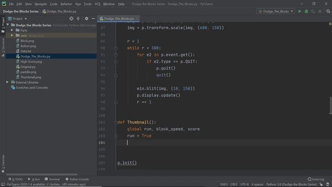Toggle the Favorites side tool button
Image resolution: width=332 pixels, height=187 pixels.
coord(3,164)
